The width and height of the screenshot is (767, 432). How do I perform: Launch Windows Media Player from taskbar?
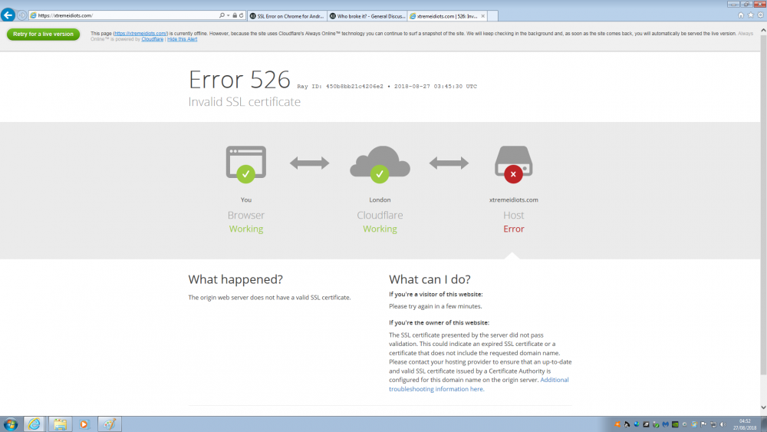click(84, 424)
